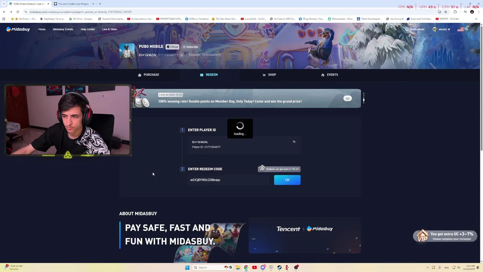Show more bookmarks chevron
The height and width of the screenshot is (272, 483).
point(476,19)
